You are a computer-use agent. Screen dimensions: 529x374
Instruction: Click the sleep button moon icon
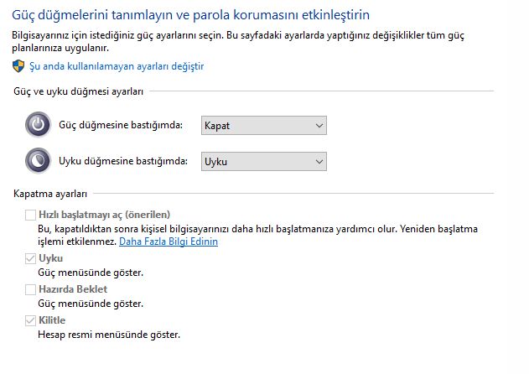[38, 161]
